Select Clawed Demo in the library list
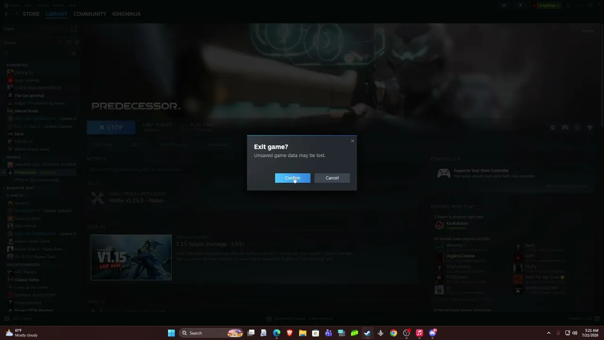604x340 pixels. coord(27,280)
